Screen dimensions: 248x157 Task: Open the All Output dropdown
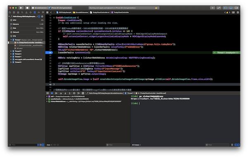point(136,145)
